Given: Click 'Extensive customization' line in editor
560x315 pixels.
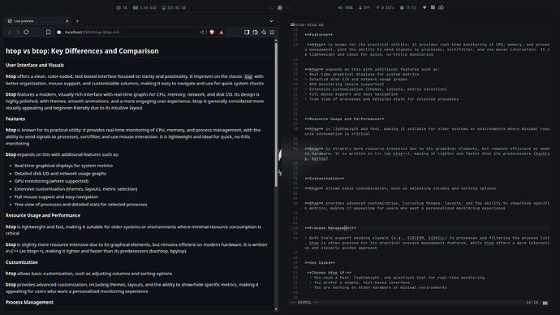Looking at the screenshot, I should (378, 89).
